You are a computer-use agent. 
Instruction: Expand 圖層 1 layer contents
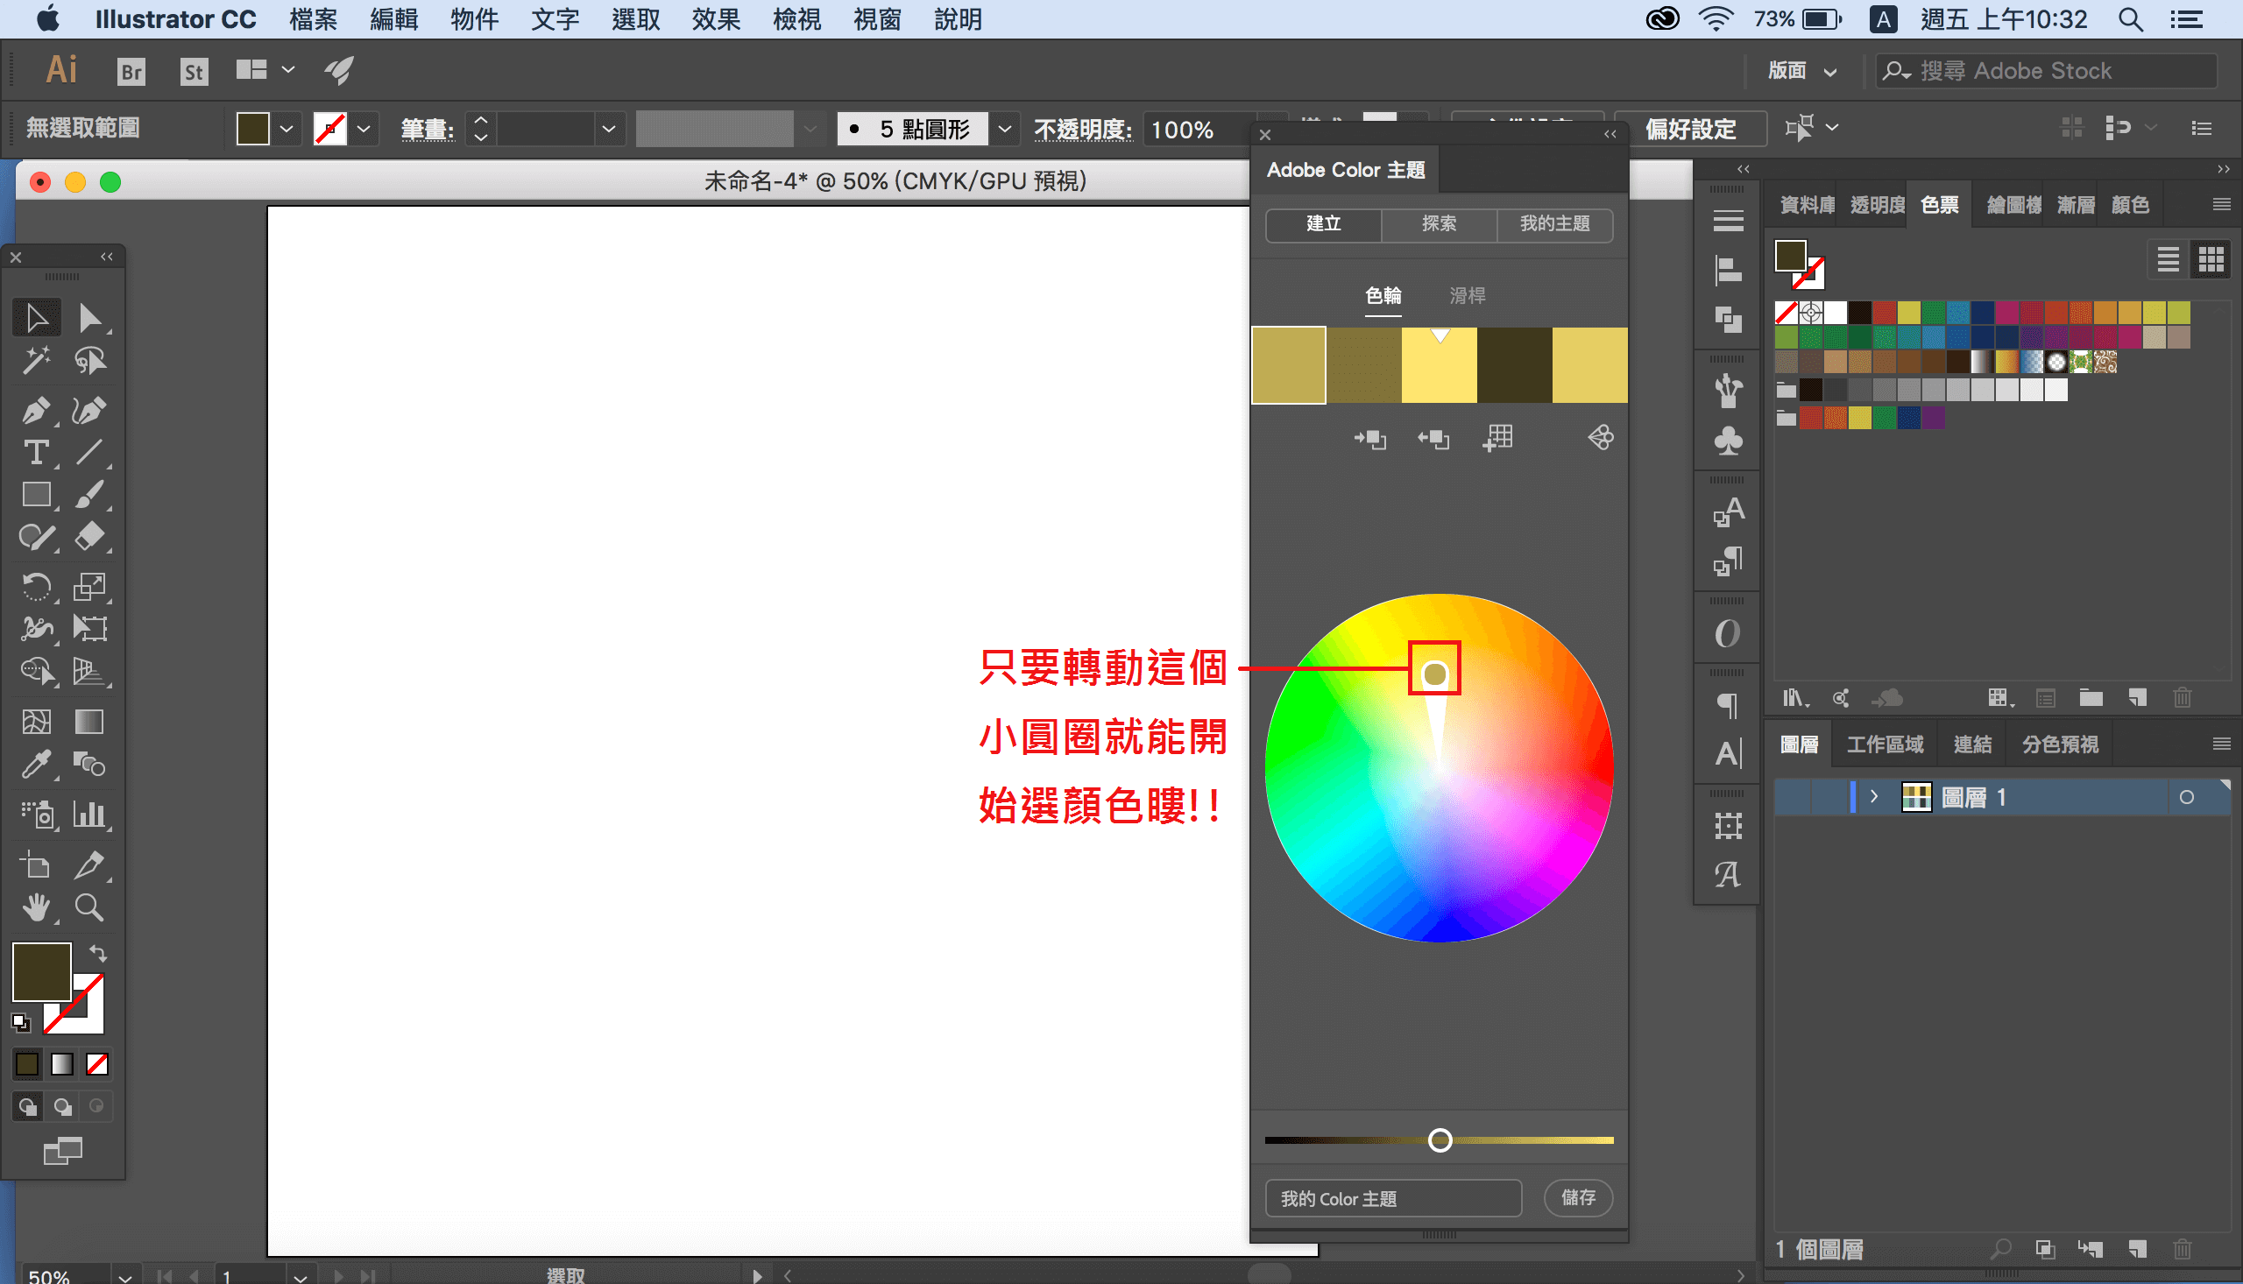[1873, 797]
